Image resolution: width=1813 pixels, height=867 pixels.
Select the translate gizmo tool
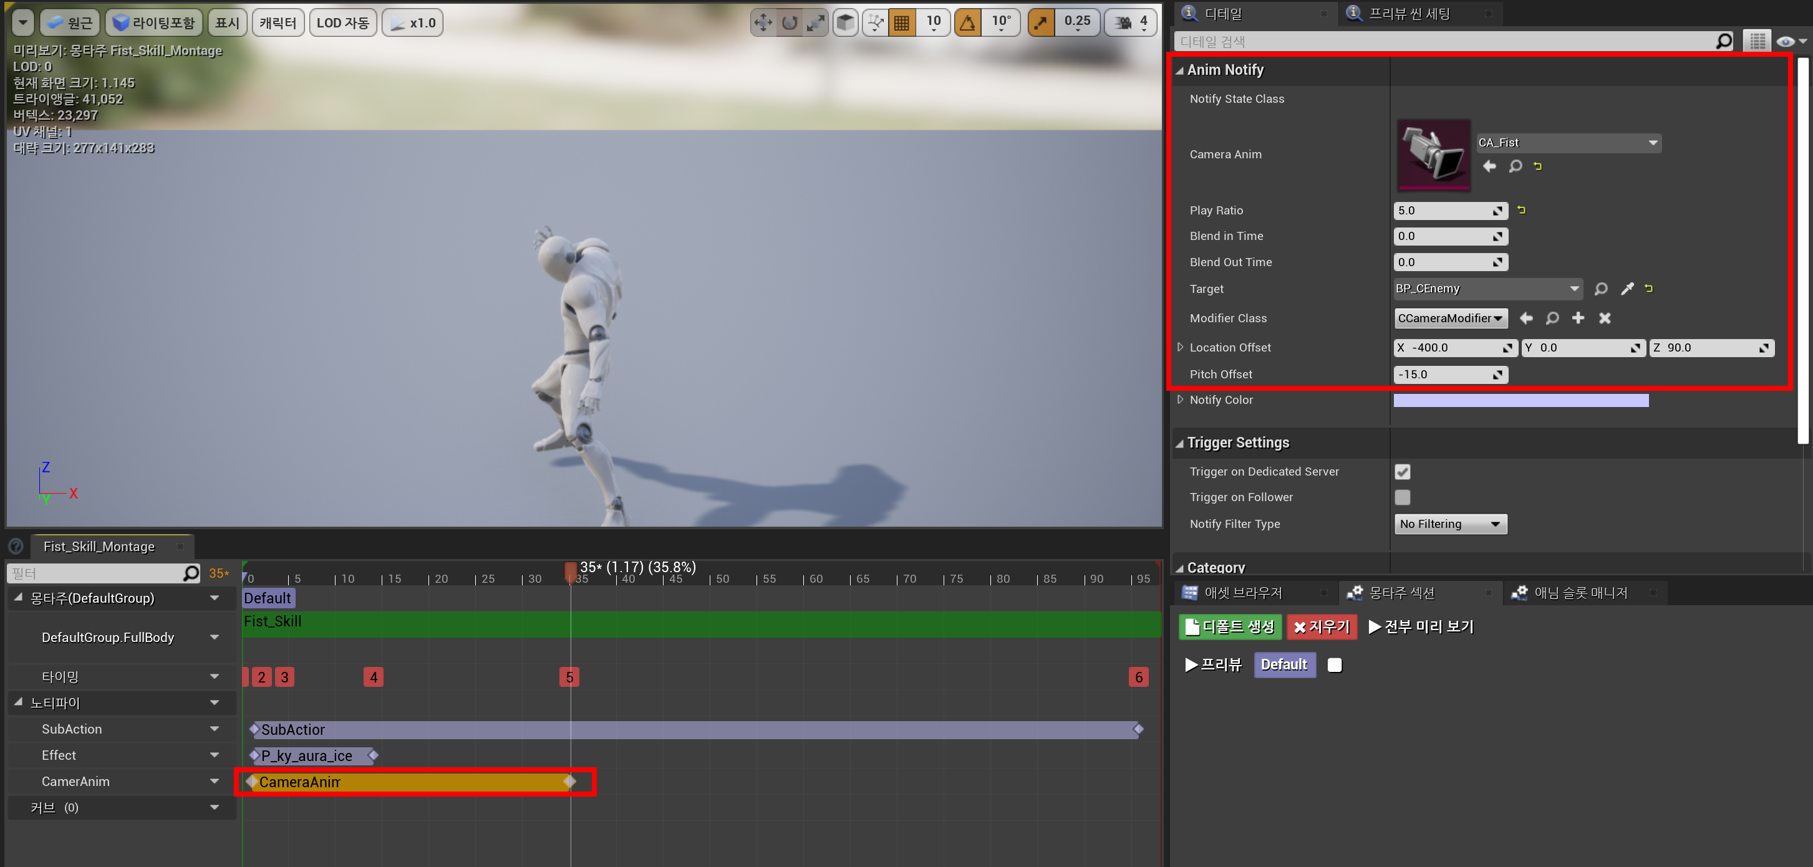[x=763, y=22]
